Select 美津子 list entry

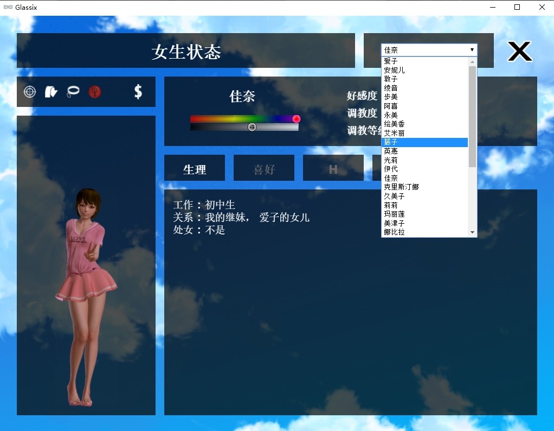(424, 223)
